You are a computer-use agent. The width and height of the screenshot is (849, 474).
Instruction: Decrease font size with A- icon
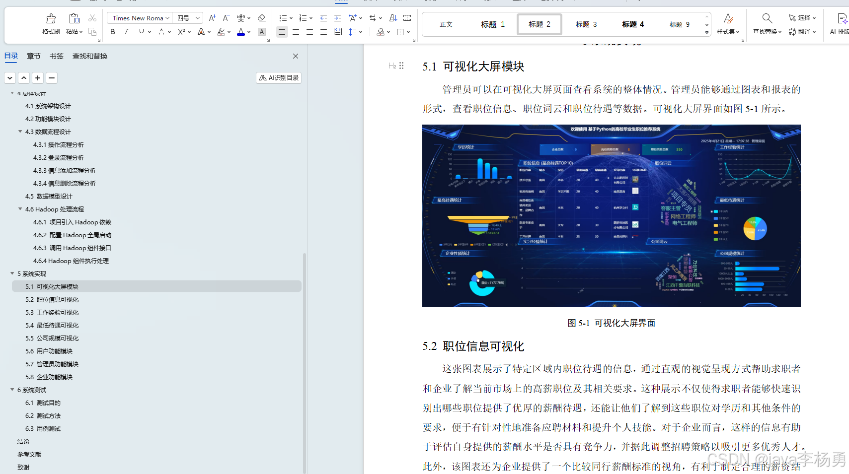226,18
